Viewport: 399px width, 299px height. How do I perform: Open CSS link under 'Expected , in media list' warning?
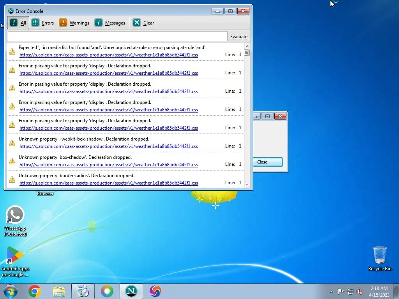pyautogui.click(x=109, y=55)
